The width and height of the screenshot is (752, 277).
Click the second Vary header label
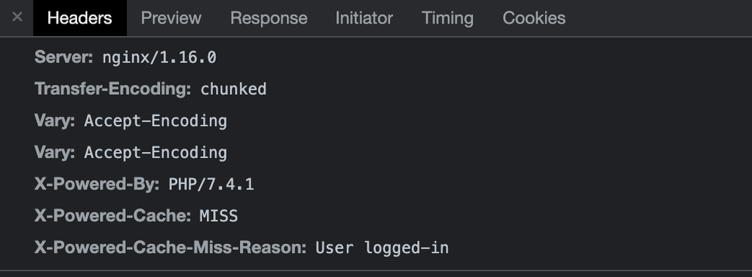click(x=54, y=153)
